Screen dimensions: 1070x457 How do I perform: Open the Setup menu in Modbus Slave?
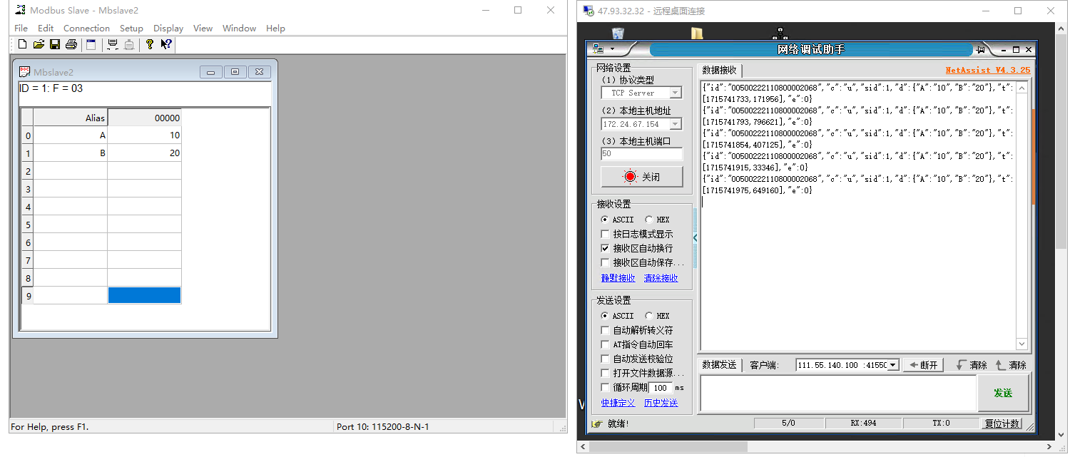[131, 29]
